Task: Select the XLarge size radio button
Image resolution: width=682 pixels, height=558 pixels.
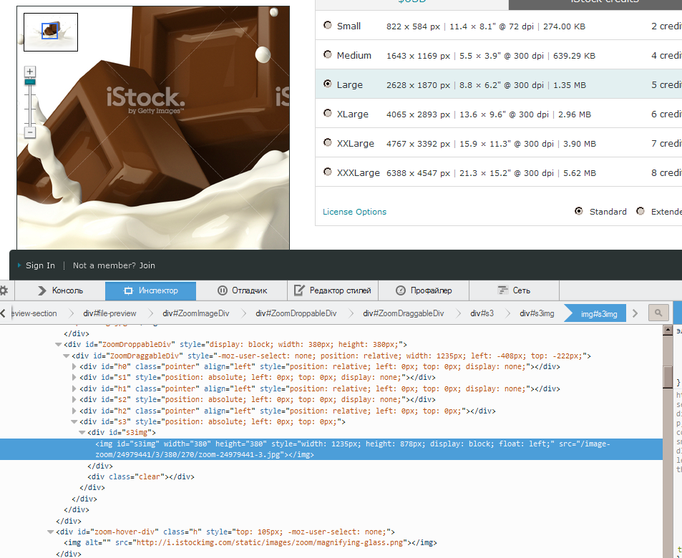Action: (x=328, y=113)
